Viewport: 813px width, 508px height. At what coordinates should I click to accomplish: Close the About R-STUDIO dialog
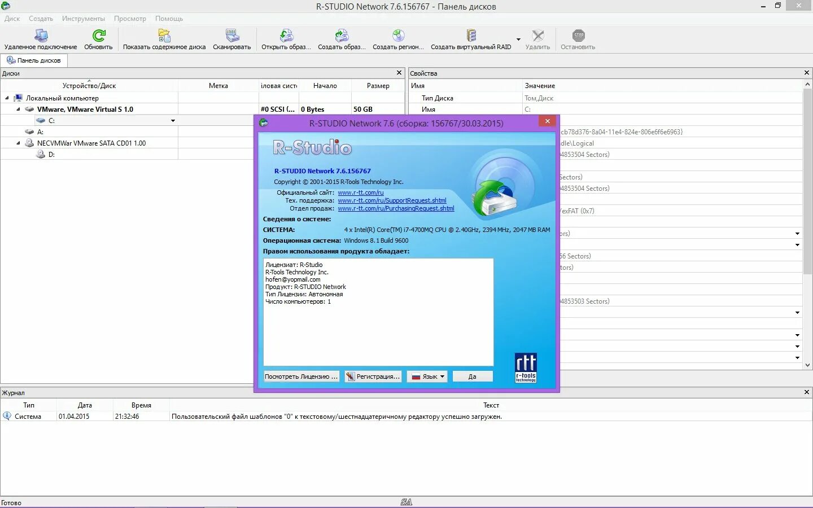click(x=547, y=121)
